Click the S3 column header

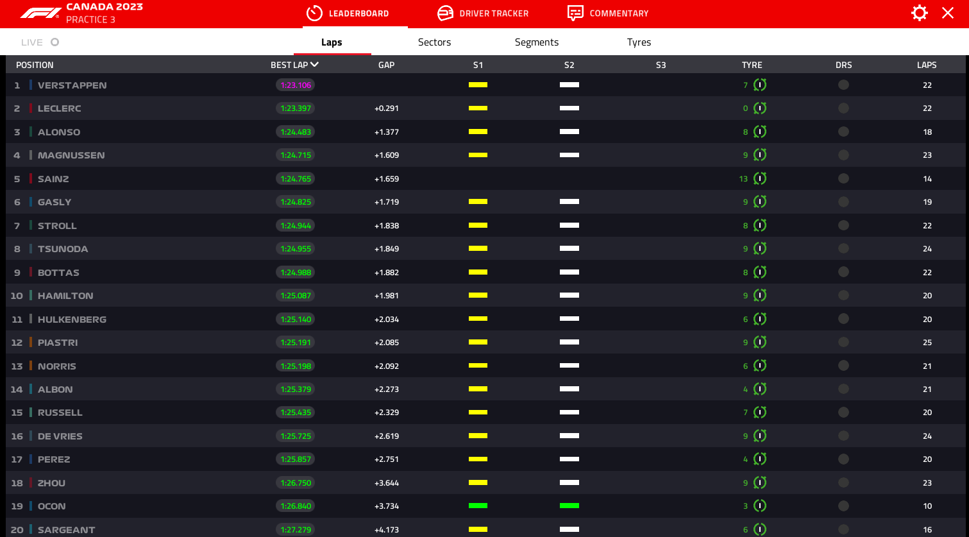(x=661, y=65)
